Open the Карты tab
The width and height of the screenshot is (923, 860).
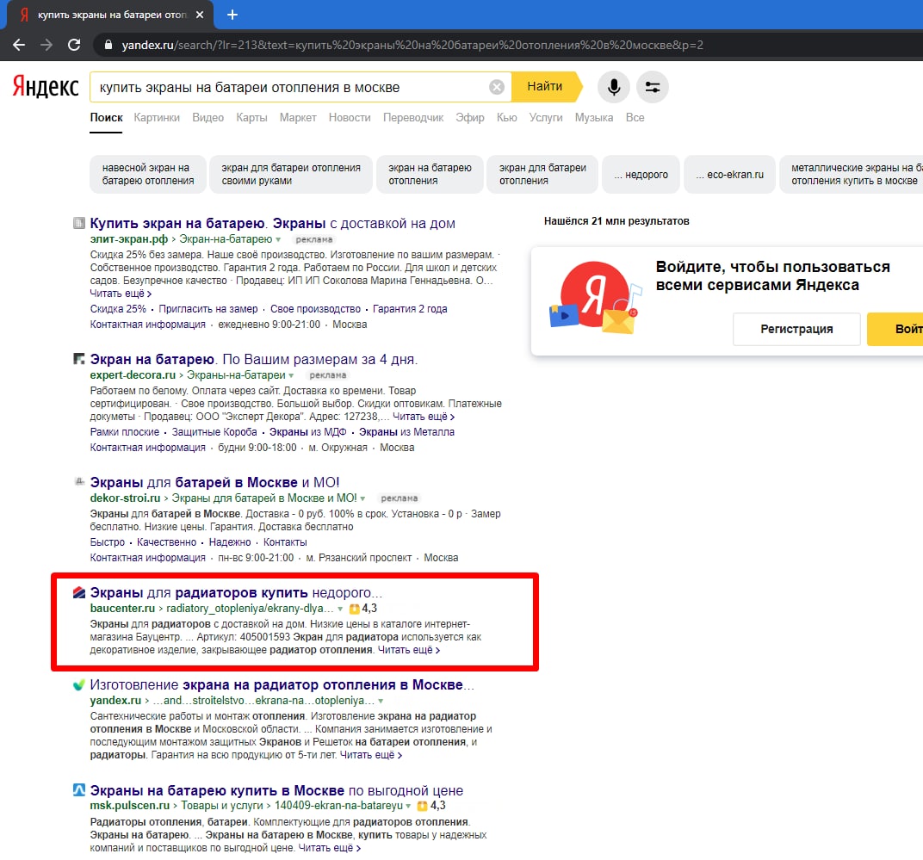point(251,117)
